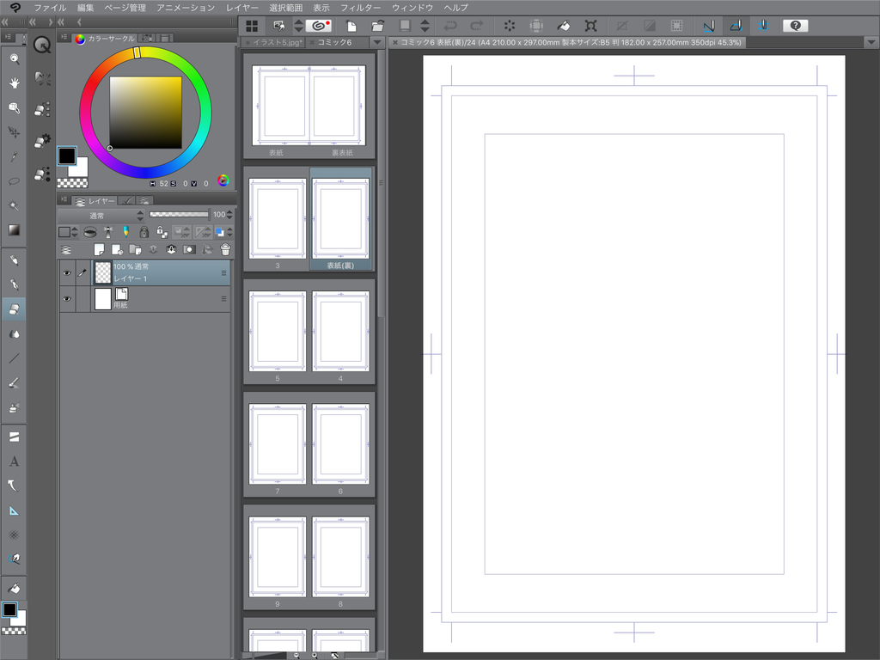Toggle Snap to grid
Image resolution: width=880 pixels, height=660 pixels.
(x=763, y=26)
